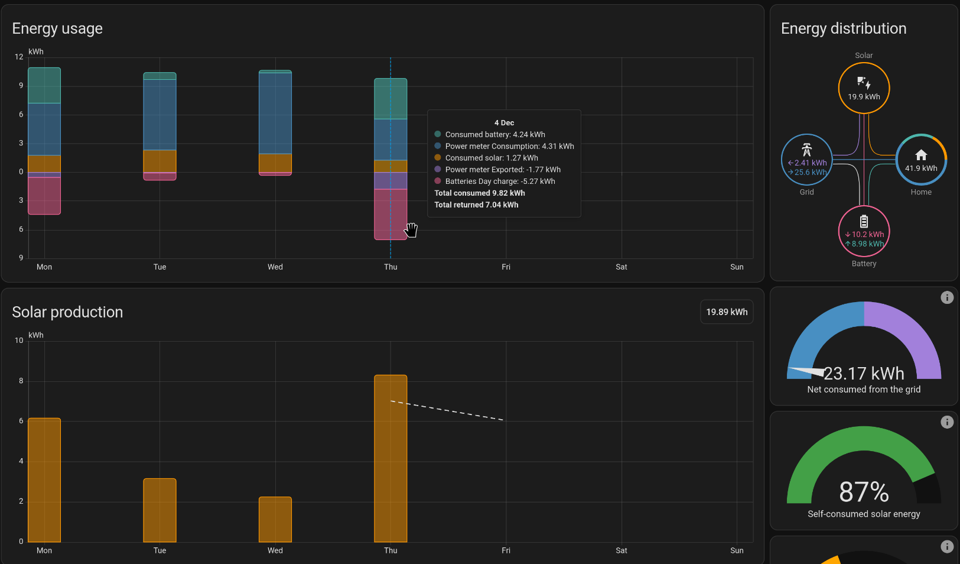This screenshot has width=960, height=564.
Task: Click the 19.89 kWh solar total badge
Action: 727,312
